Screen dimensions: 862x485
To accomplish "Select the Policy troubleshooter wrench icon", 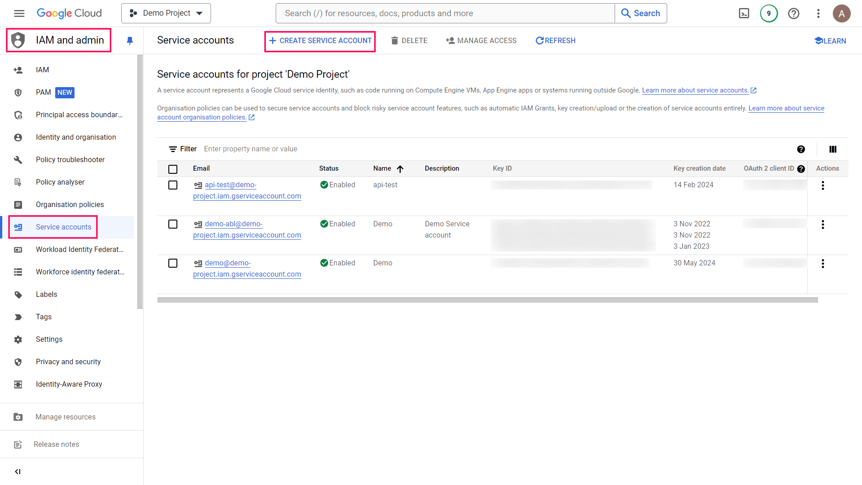I will (x=18, y=159).
